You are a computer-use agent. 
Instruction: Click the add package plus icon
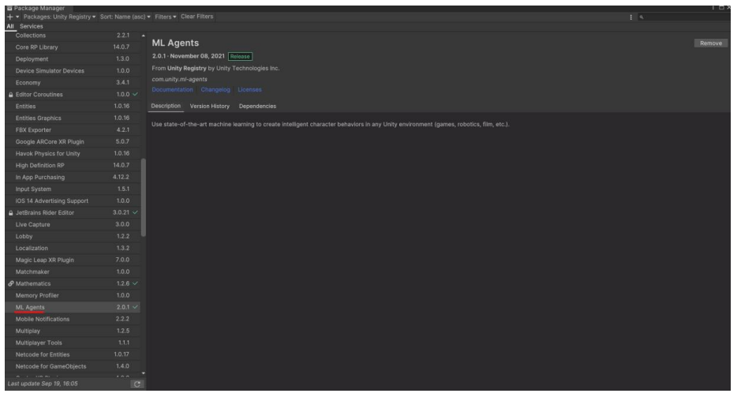click(10, 17)
